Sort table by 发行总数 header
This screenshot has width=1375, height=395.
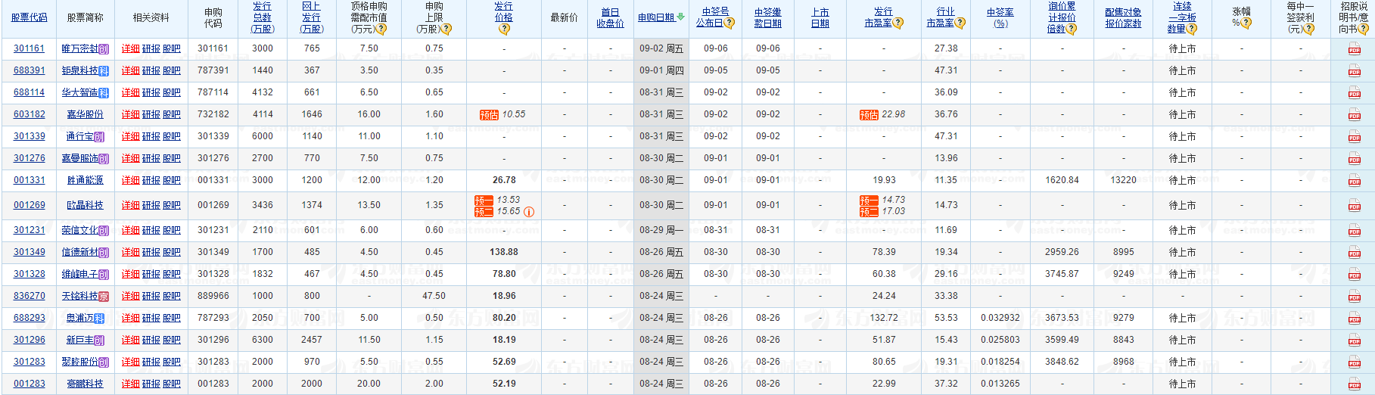point(263,17)
